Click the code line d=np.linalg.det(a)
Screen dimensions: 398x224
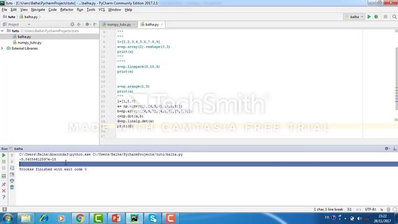[x=136, y=121]
